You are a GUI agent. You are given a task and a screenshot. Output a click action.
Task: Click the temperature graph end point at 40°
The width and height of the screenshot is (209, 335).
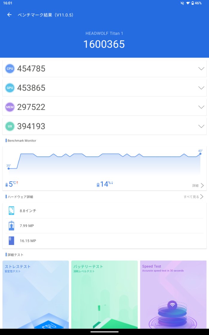point(200,154)
